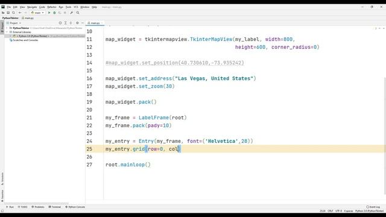Open the TODO tool window

(23, 207)
